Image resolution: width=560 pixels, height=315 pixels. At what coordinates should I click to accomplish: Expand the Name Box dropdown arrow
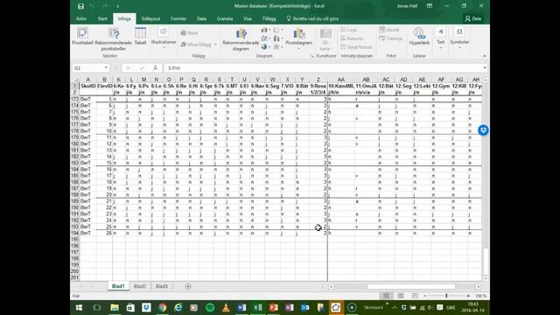click(x=106, y=68)
